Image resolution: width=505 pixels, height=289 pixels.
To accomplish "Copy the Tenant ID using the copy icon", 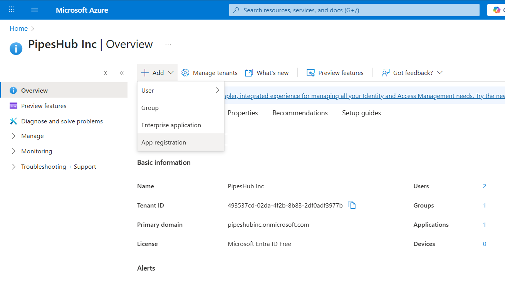I will 352,205.
